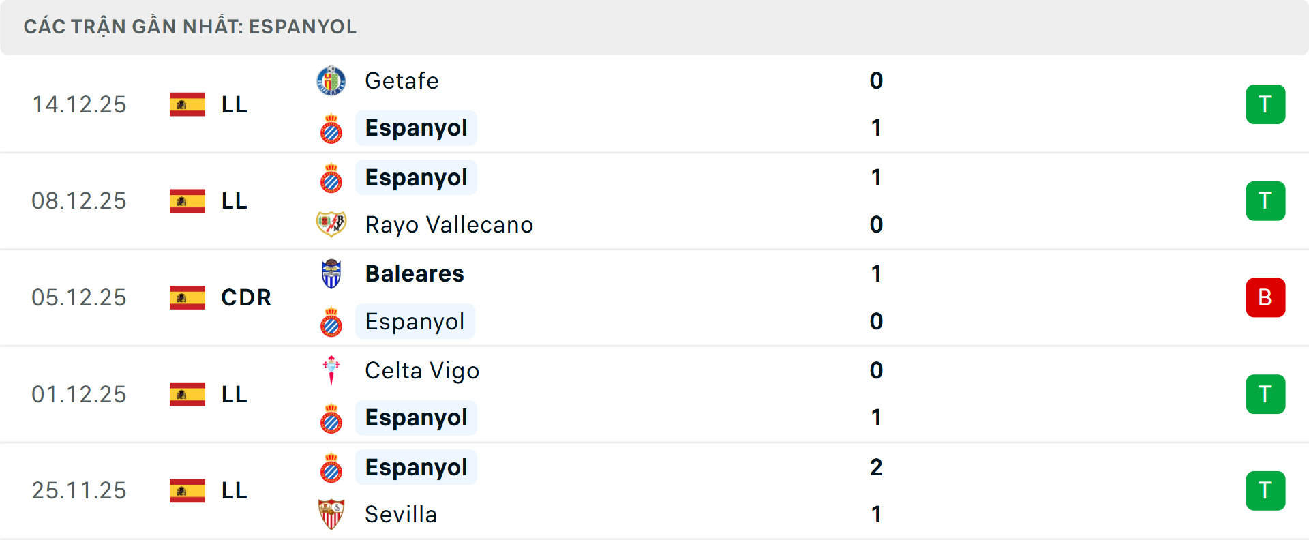
Task: Open the Getafe team name link
Action: click(402, 81)
